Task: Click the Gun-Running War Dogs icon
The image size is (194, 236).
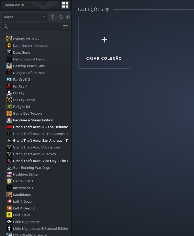Action: pos(9,167)
